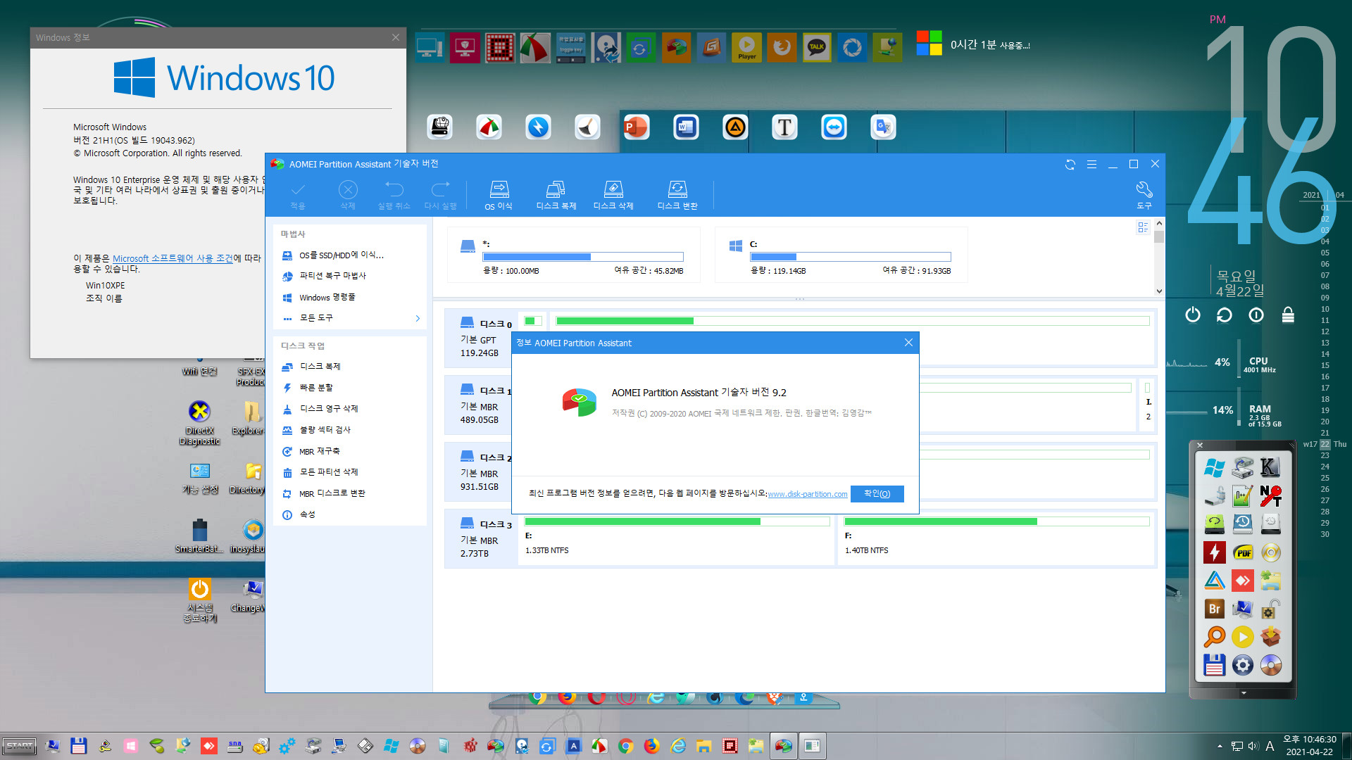
Task: Select 디스크 3 disk header
Action: coord(480,539)
